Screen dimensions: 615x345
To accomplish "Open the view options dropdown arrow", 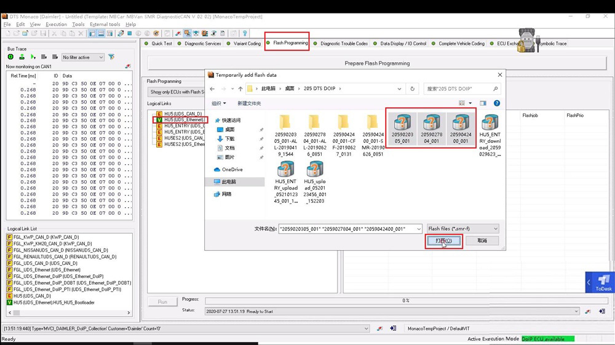I will pos(470,103).
